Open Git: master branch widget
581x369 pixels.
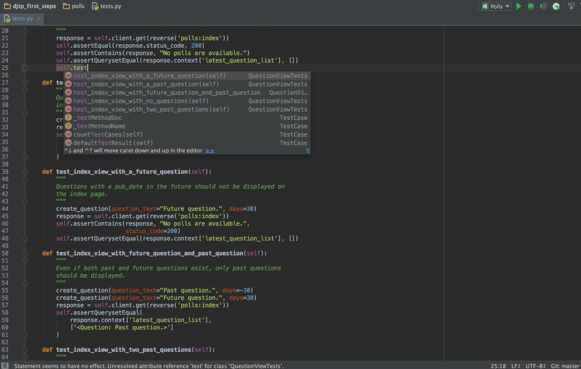565,366
